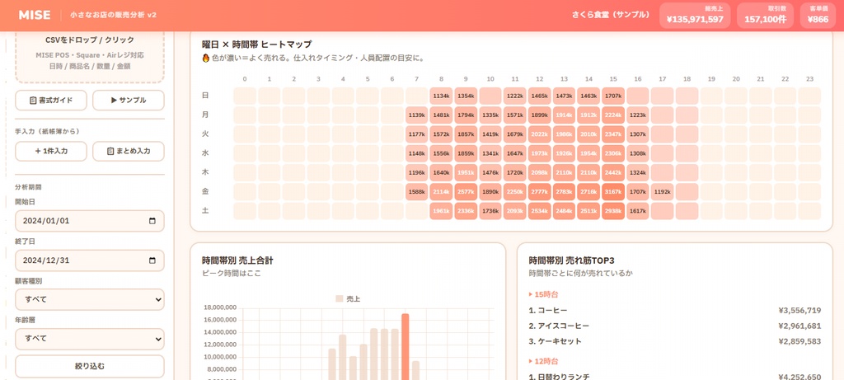Click heatmap cell 1961k on 土 row
The image size is (844, 380).
[x=442, y=211]
